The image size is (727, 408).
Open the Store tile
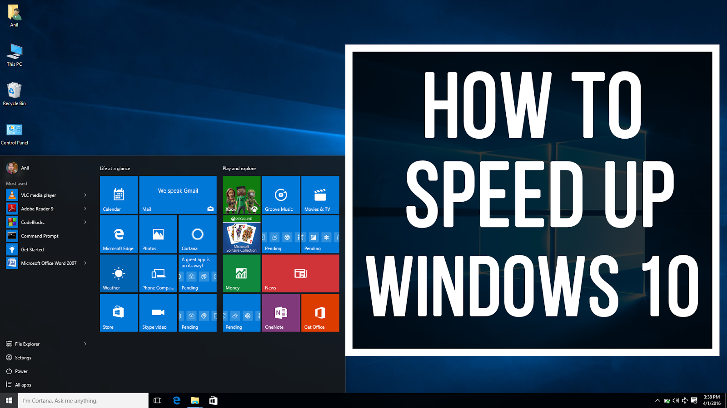point(119,313)
